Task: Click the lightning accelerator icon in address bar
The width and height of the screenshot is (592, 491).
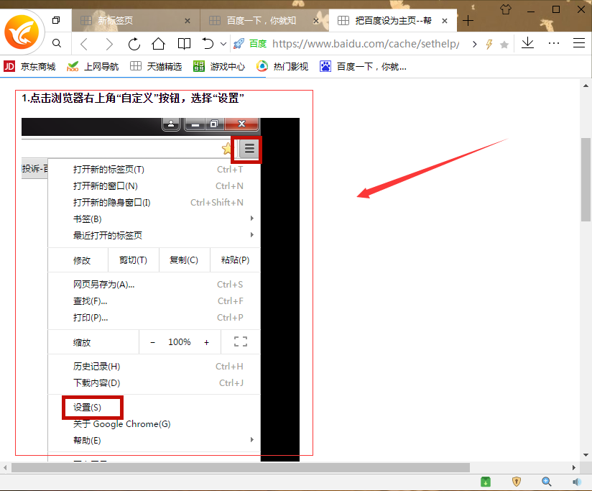Action: tap(489, 44)
